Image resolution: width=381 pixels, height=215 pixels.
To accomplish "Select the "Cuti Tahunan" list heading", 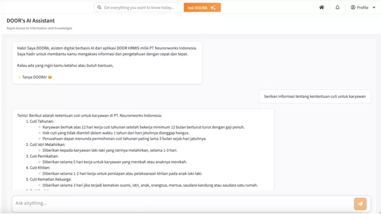I will click(x=42, y=121).
